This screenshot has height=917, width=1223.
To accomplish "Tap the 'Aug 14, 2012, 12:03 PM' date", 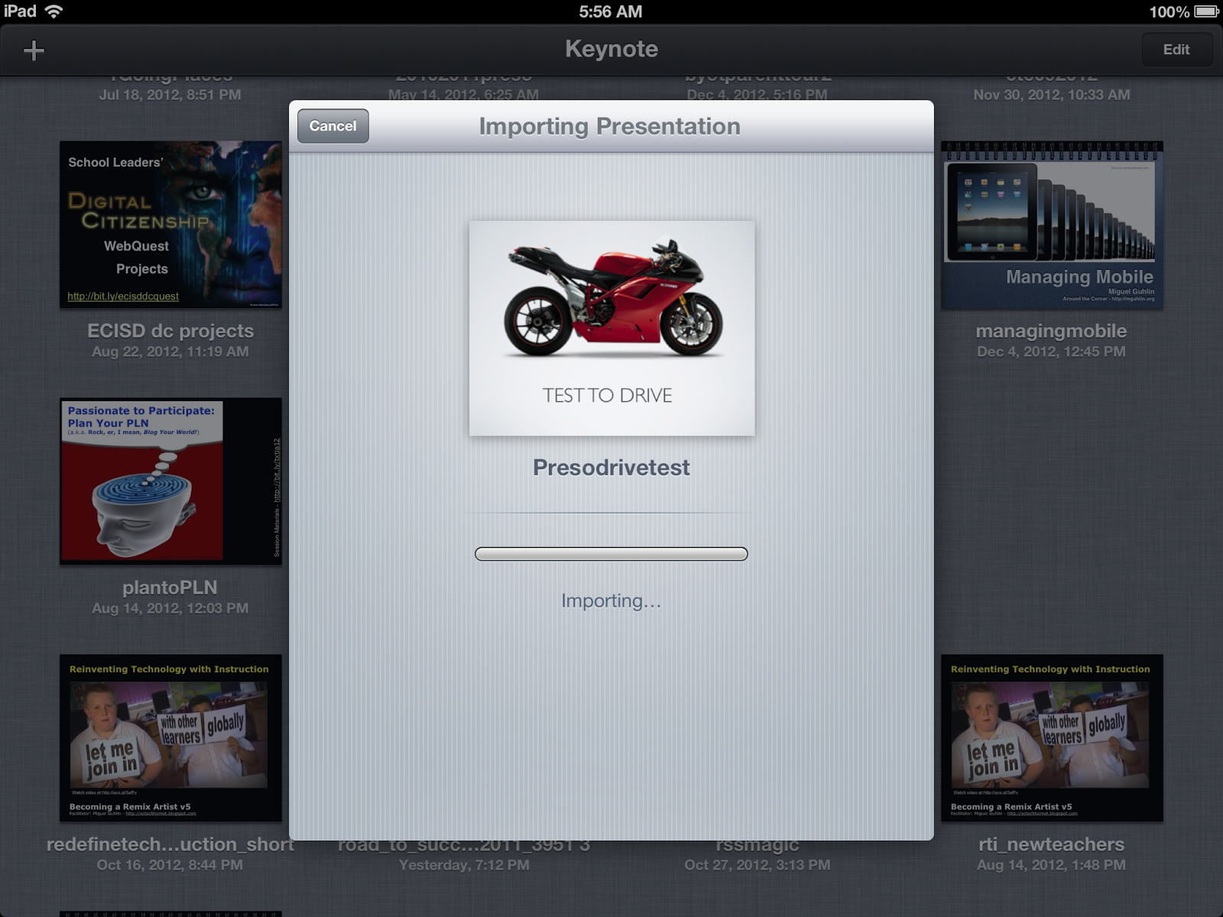I will [x=170, y=608].
